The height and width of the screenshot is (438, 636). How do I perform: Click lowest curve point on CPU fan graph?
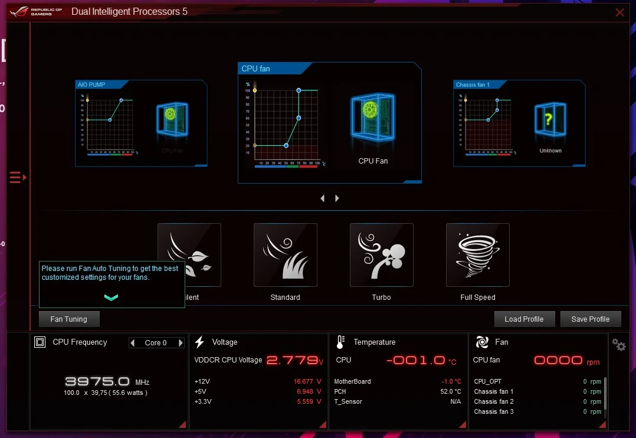click(286, 145)
